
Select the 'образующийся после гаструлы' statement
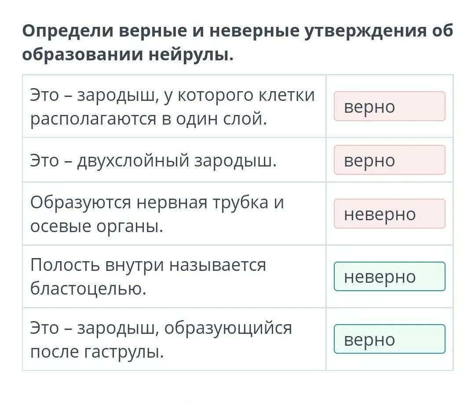(161, 339)
